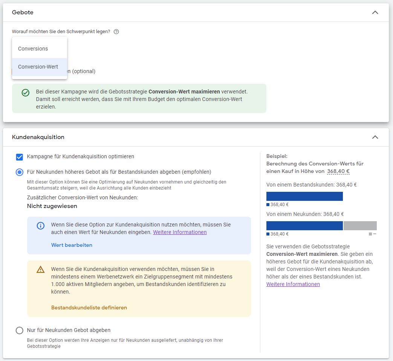Select the higher bid for Neukunden radio option
Image resolution: width=393 pixels, height=361 pixels.
pyautogui.click(x=20, y=172)
